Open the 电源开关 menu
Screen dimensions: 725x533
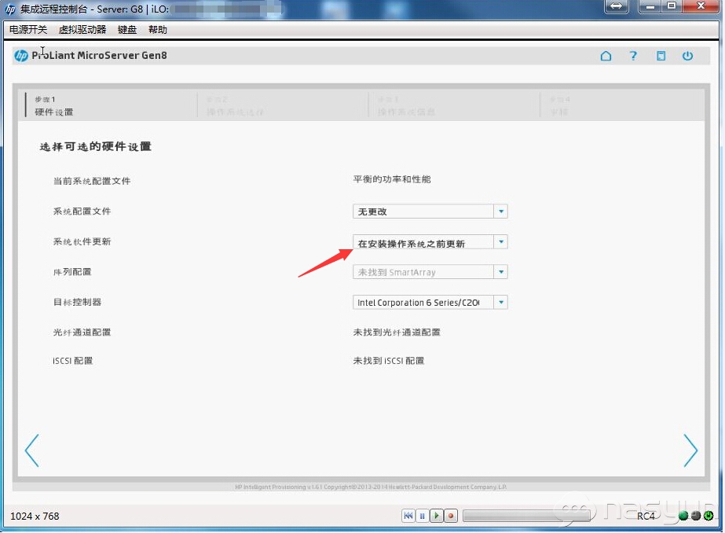pyautogui.click(x=28, y=30)
